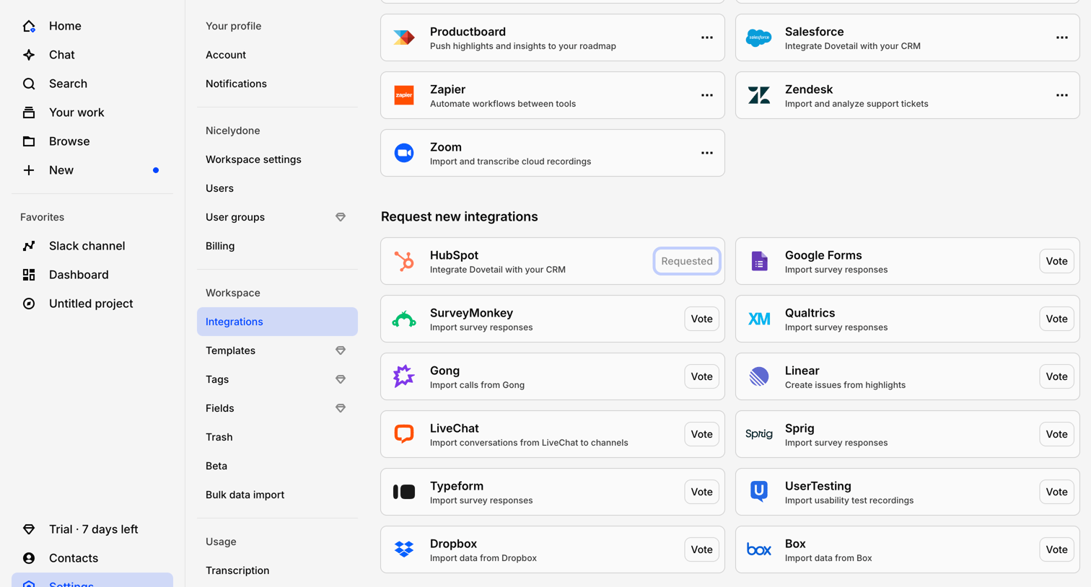Click the Search magnifier icon
The image size is (1091, 587).
coord(29,84)
